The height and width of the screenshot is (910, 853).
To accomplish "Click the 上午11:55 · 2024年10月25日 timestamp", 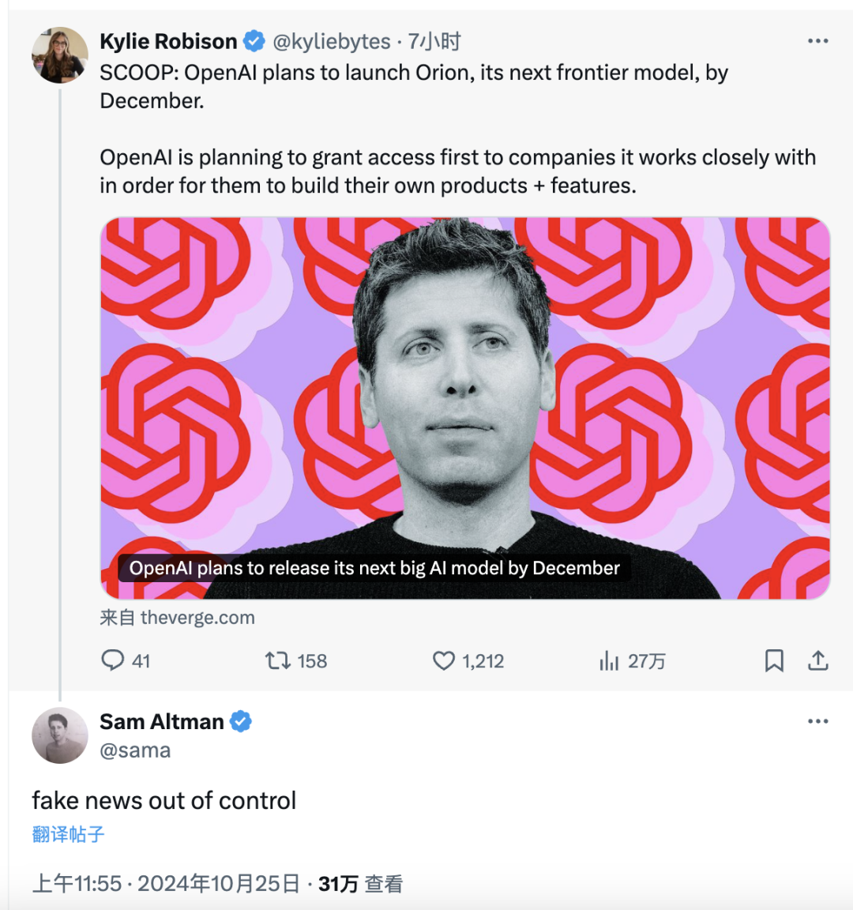I will click(x=166, y=884).
